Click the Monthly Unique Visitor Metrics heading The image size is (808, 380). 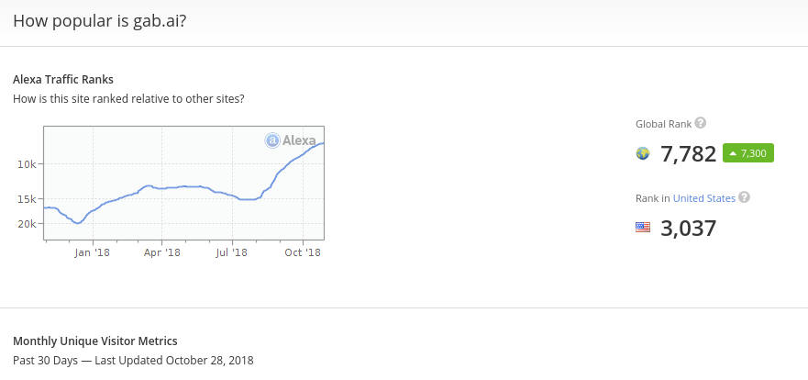[x=95, y=341]
